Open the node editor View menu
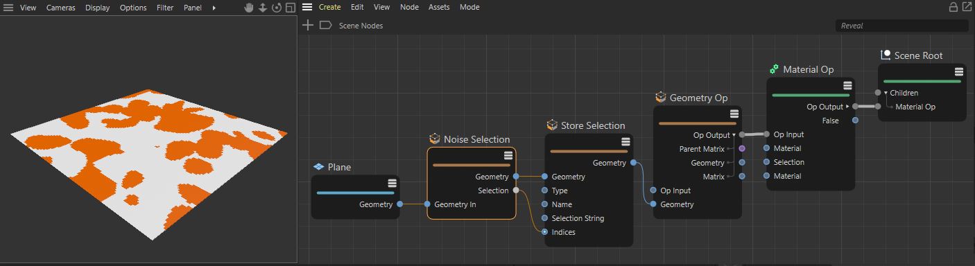Viewport: 975px width, 266px height. click(381, 7)
